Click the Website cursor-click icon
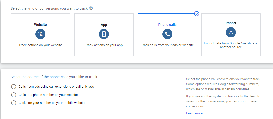Image resolution: width=273 pixels, height=119 pixels. [40, 34]
